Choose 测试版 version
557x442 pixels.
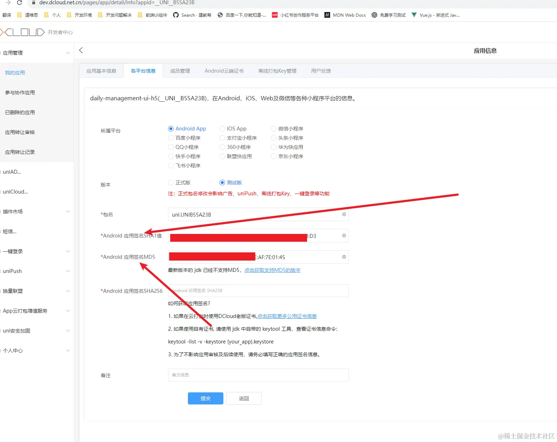pyautogui.click(x=231, y=183)
